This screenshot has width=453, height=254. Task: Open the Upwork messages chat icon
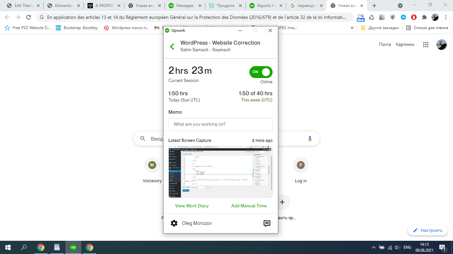click(x=267, y=224)
